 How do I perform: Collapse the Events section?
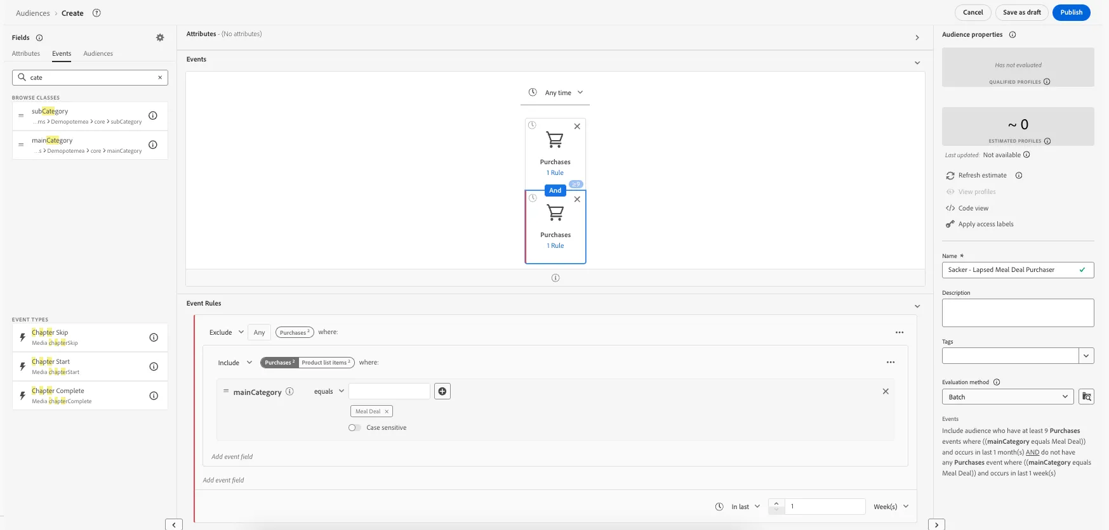917,63
